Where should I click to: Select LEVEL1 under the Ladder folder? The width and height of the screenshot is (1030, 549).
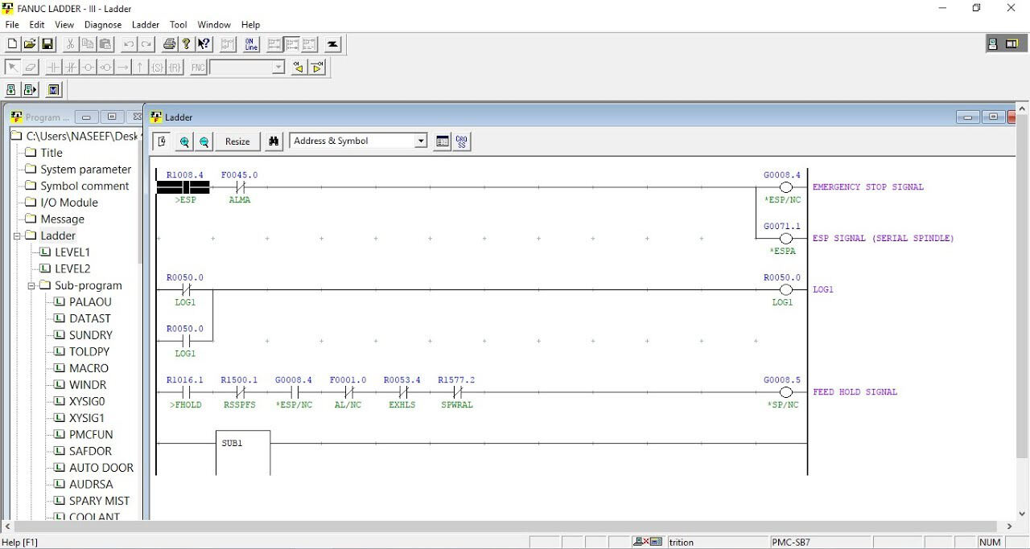tap(73, 252)
